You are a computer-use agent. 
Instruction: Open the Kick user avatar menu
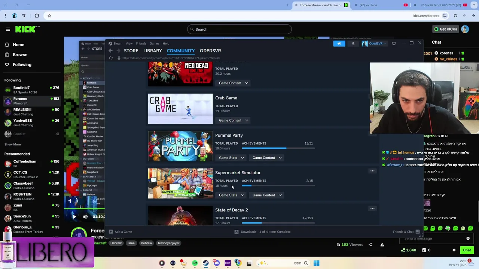465,29
